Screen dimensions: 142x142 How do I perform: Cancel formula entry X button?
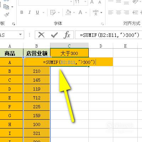pos(42,35)
